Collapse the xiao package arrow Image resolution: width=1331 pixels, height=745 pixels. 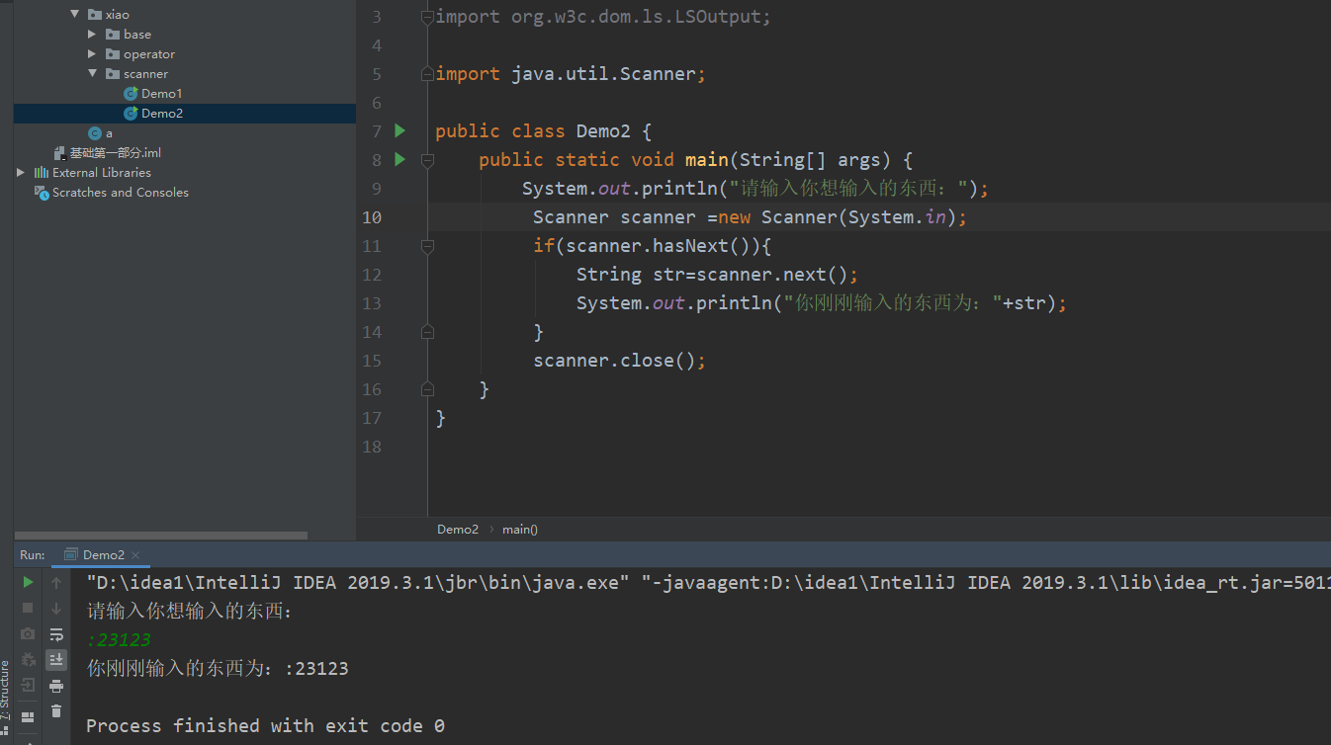click(x=74, y=15)
